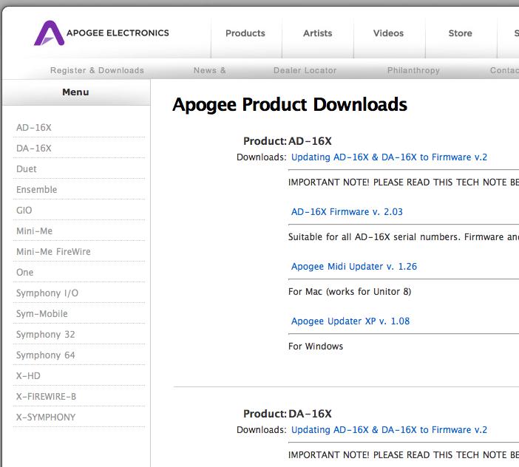Select GiO in the sidebar list
Screen dimensions: 519x467
[24, 210]
